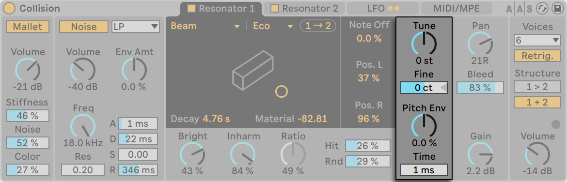Click the master Volume knob
The height and width of the screenshot is (182, 567).
pos(537,154)
